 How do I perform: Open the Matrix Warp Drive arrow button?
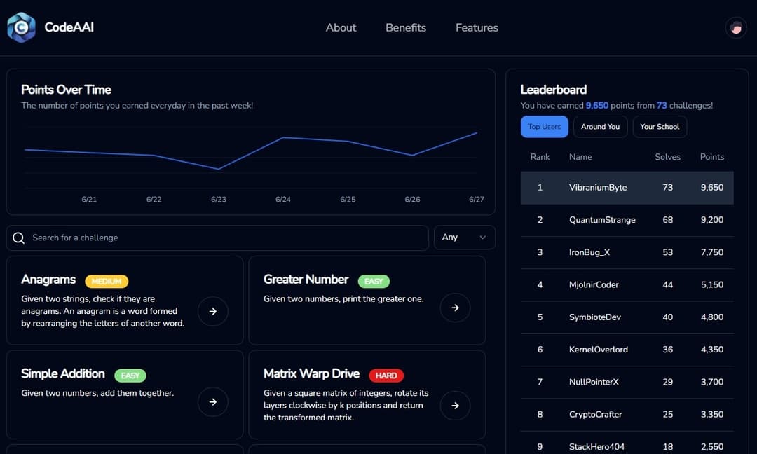(x=456, y=405)
